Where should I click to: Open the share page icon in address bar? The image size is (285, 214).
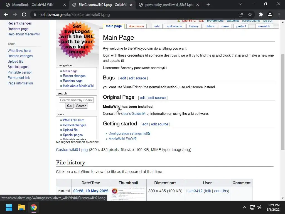click(241, 14)
